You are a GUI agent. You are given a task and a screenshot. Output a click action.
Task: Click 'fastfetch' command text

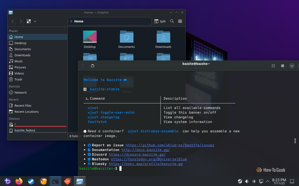97,122
